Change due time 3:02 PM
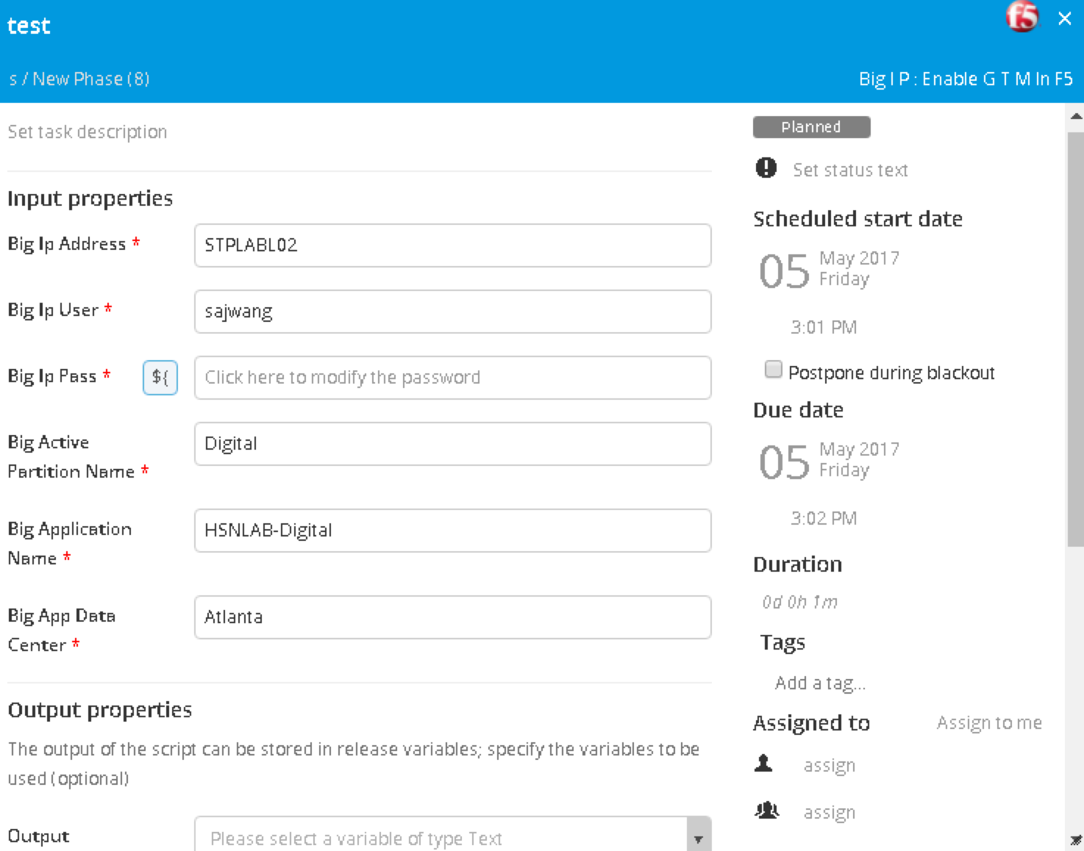The height and width of the screenshot is (851, 1084). coord(824,518)
